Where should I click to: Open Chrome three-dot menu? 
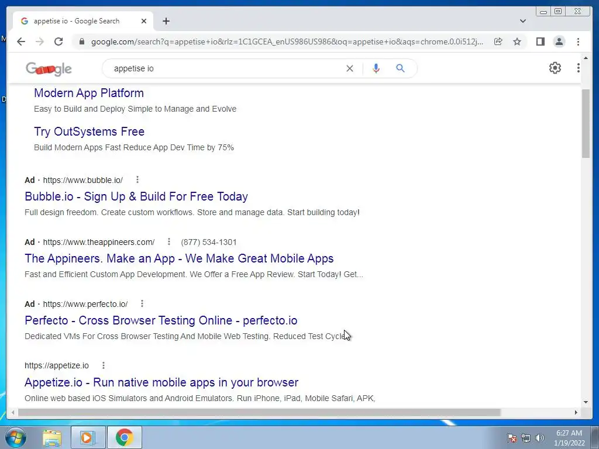(578, 42)
